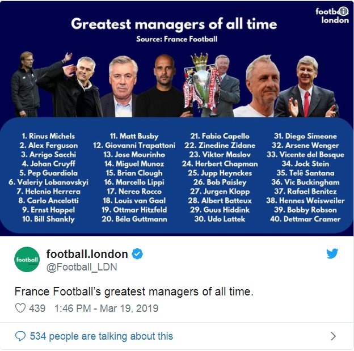Open the 1:46 PM - Mar 19, 2019 timestamp
Viewport: 354px width, 351px height.
pos(106,308)
